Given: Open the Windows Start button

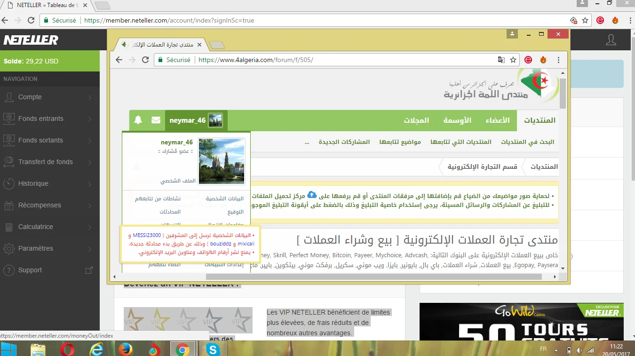Looking at the screenshot, I should coord(9,349).
